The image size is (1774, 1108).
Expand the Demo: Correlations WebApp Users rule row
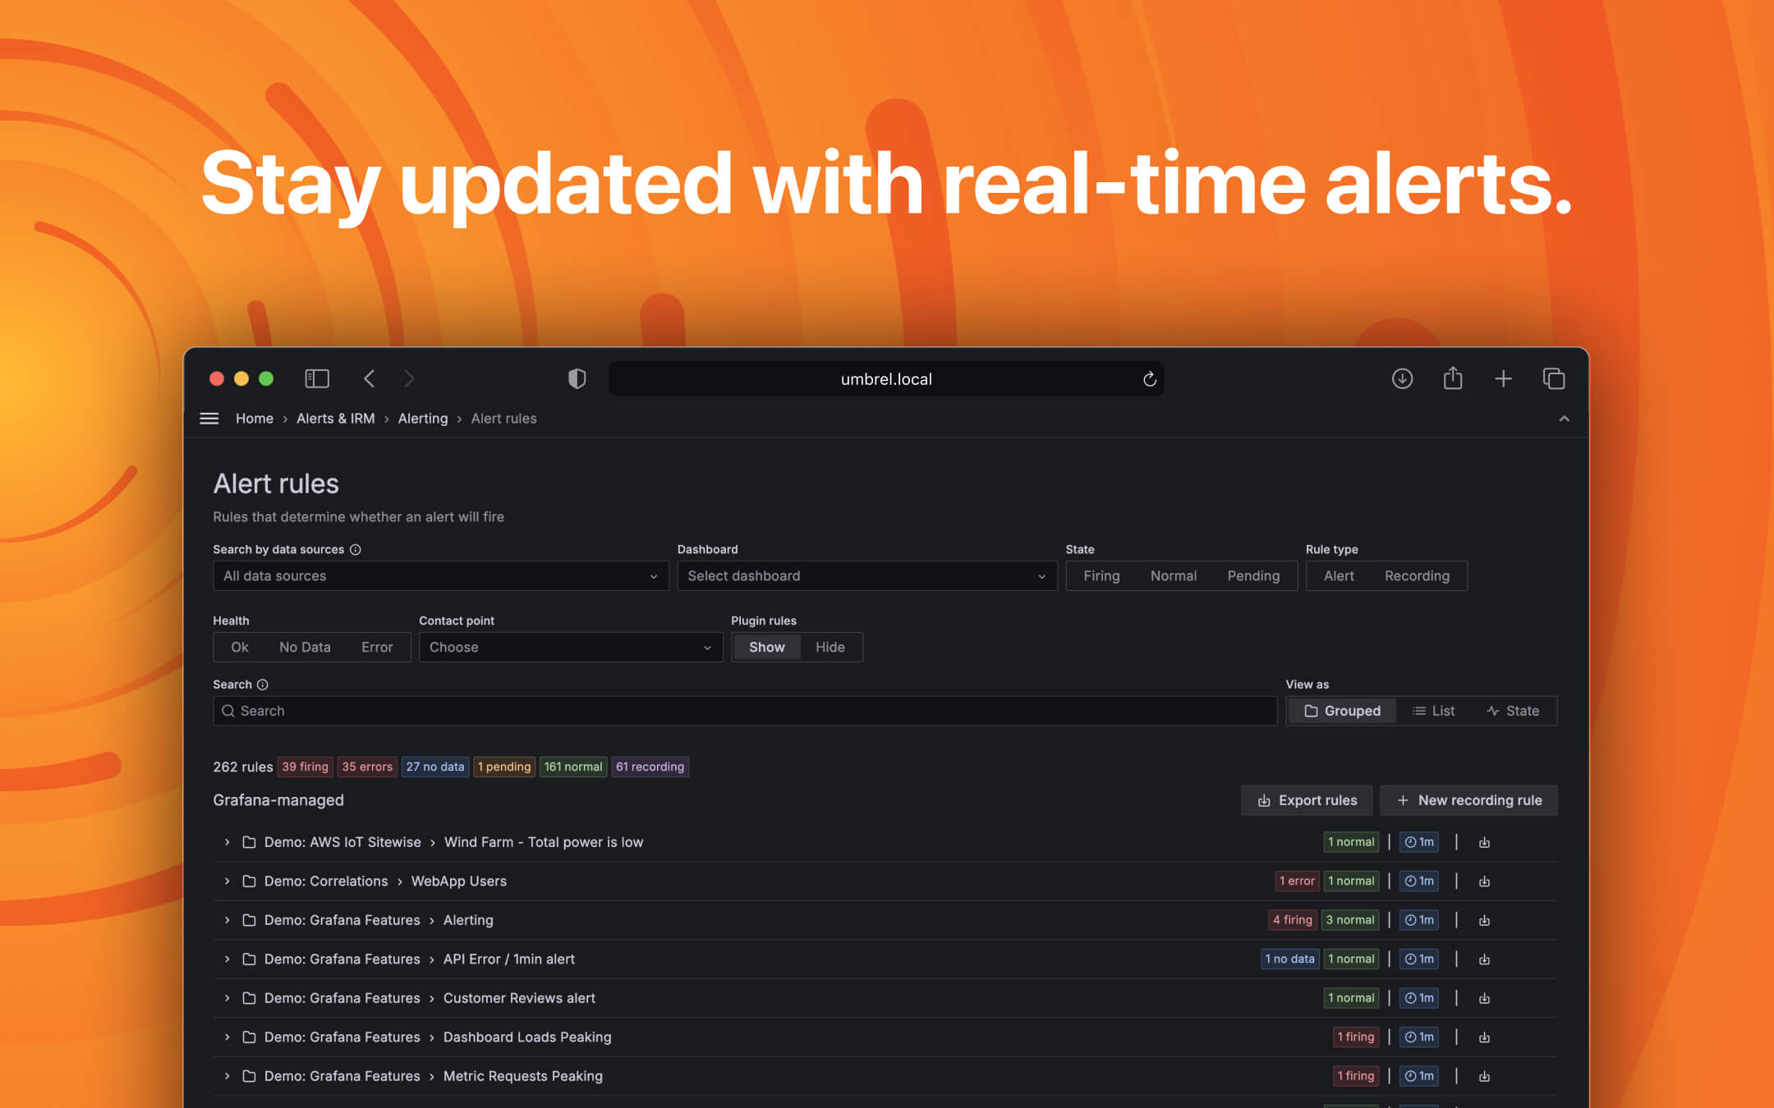pyautogui.click(x=227, y=881)
